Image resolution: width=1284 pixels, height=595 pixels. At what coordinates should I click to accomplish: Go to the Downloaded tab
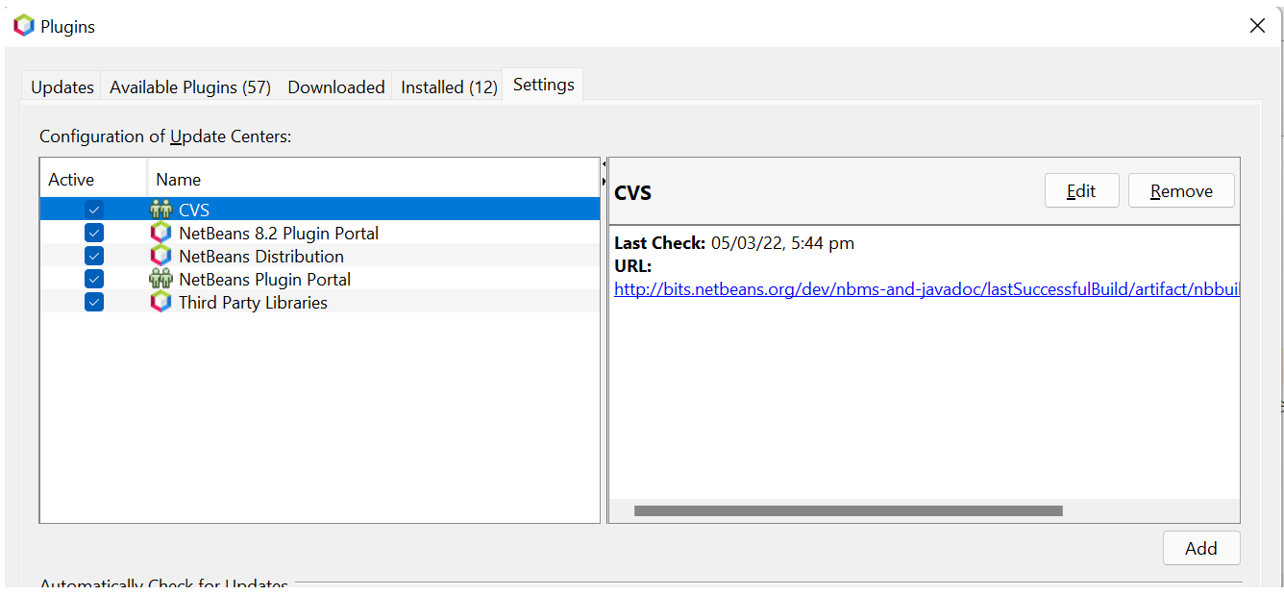[336, 87]
